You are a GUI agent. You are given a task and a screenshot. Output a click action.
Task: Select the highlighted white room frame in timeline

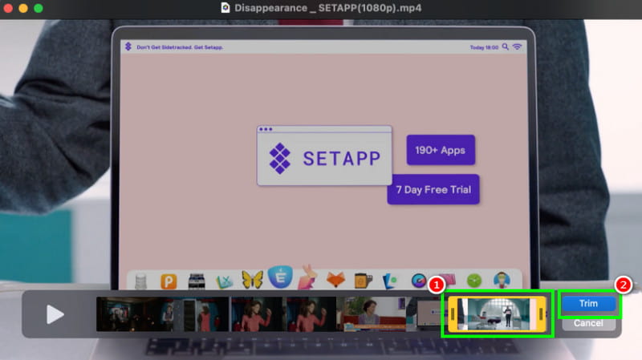click(x=497, y=314)
